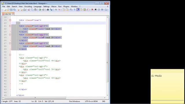Cut the selection with the scissors icon
This screenshot has width=185, height=104.
tap(29, 10)
